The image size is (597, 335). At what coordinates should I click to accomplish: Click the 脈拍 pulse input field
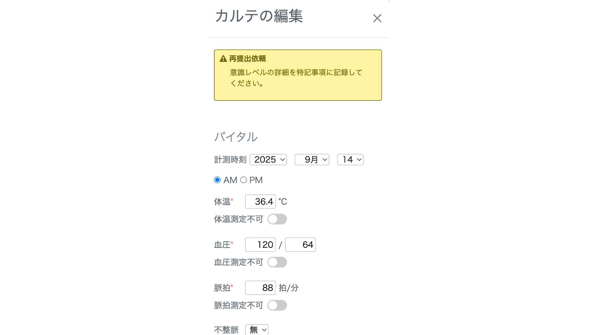tap(260, 288)
